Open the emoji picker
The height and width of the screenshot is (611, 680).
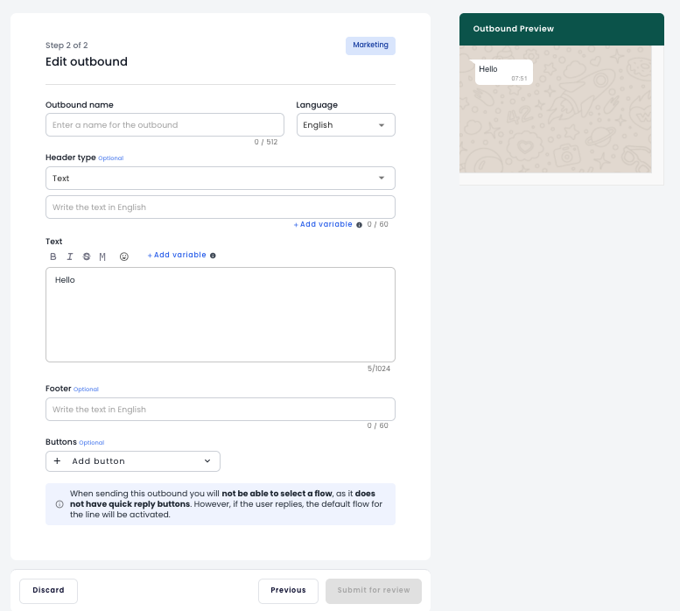[124, 256]
